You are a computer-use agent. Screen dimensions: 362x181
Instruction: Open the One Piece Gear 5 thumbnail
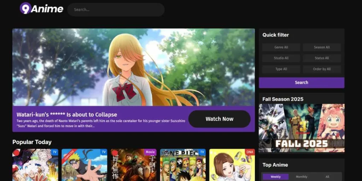click(35, 165)
